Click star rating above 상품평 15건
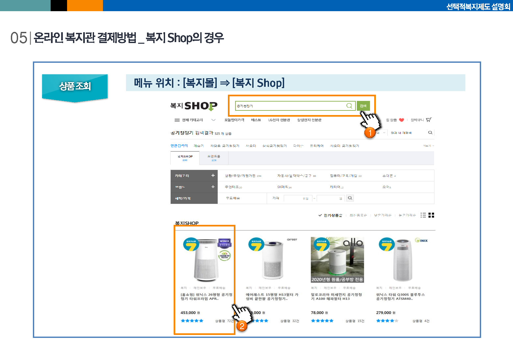The image size is (513, 355). coord(322,321)
